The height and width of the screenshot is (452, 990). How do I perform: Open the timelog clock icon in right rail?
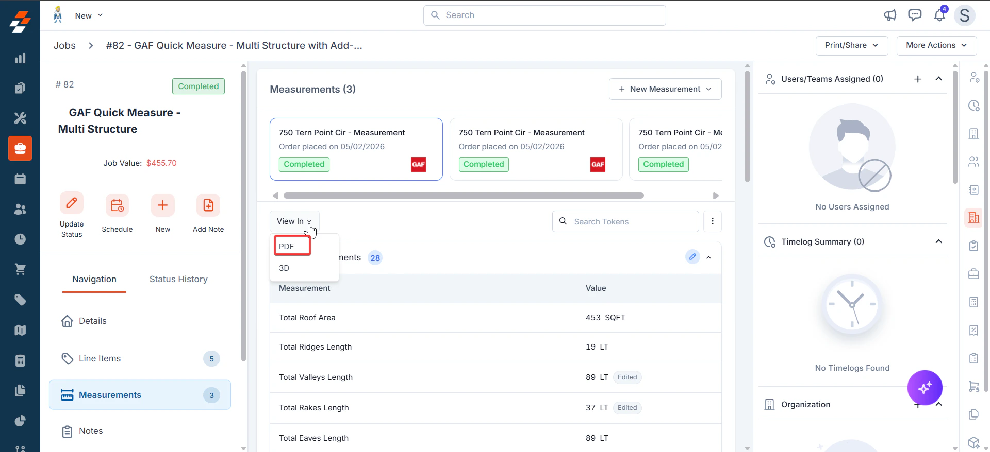973,106
